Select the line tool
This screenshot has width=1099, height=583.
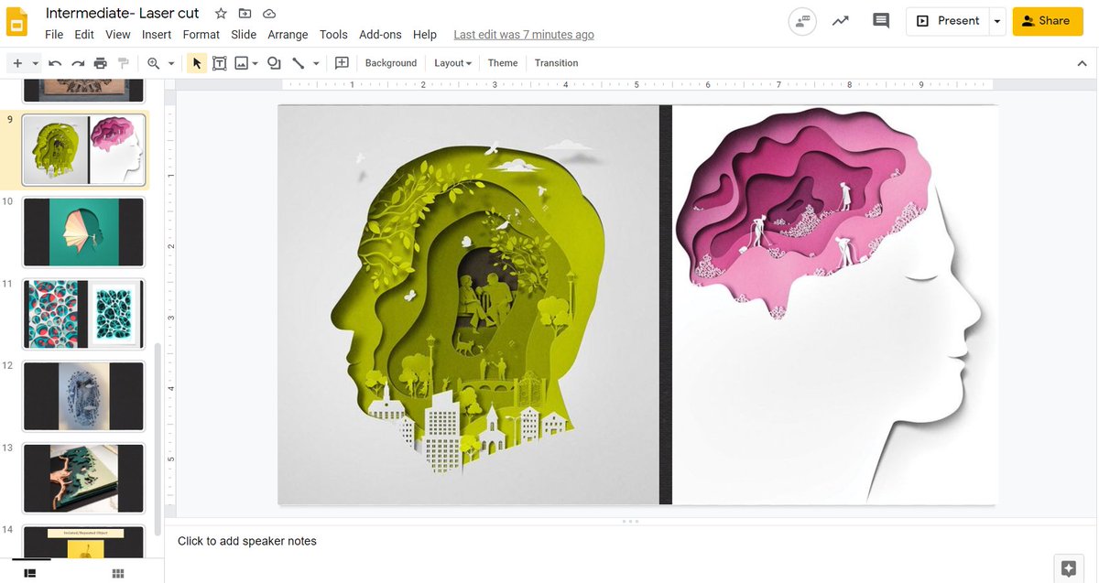[298, 63]
